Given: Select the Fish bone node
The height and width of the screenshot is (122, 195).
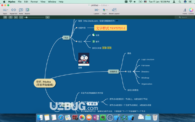Looking at the screenshot, I should (145, 65).
